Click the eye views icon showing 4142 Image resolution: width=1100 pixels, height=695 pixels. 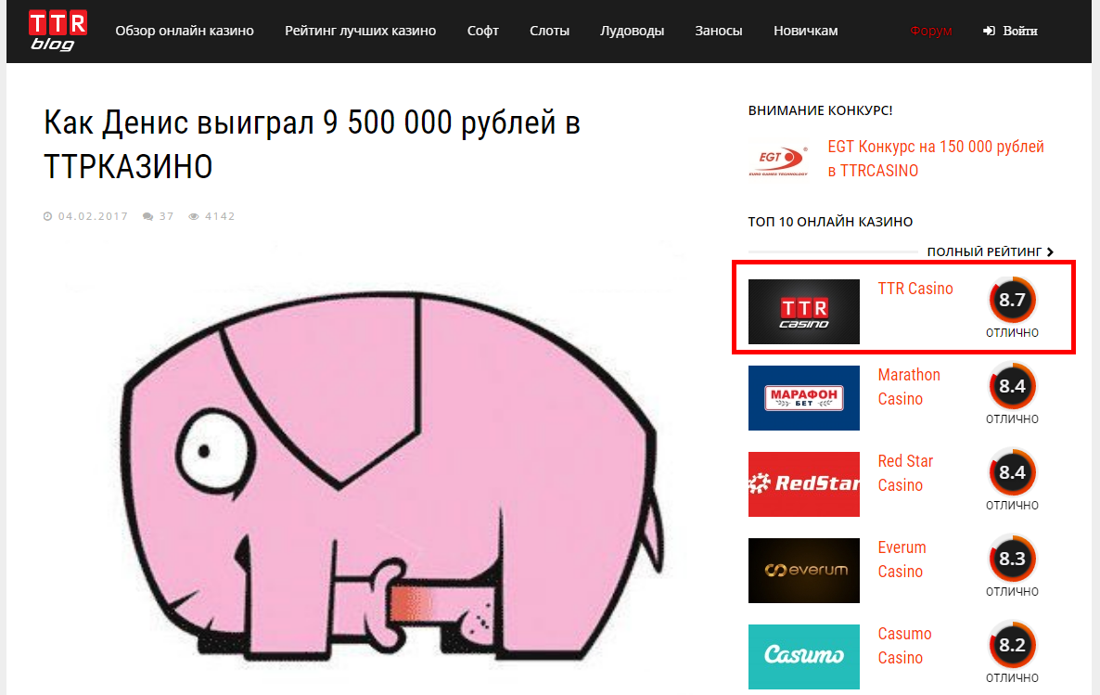[x=194, y=216]
